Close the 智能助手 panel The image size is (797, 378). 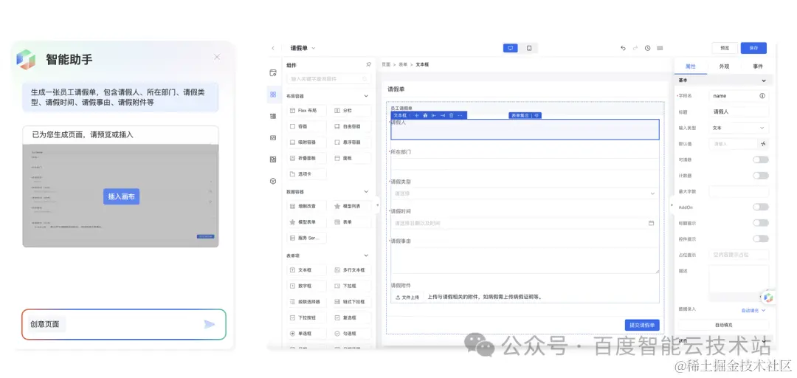tap(217, 57)
